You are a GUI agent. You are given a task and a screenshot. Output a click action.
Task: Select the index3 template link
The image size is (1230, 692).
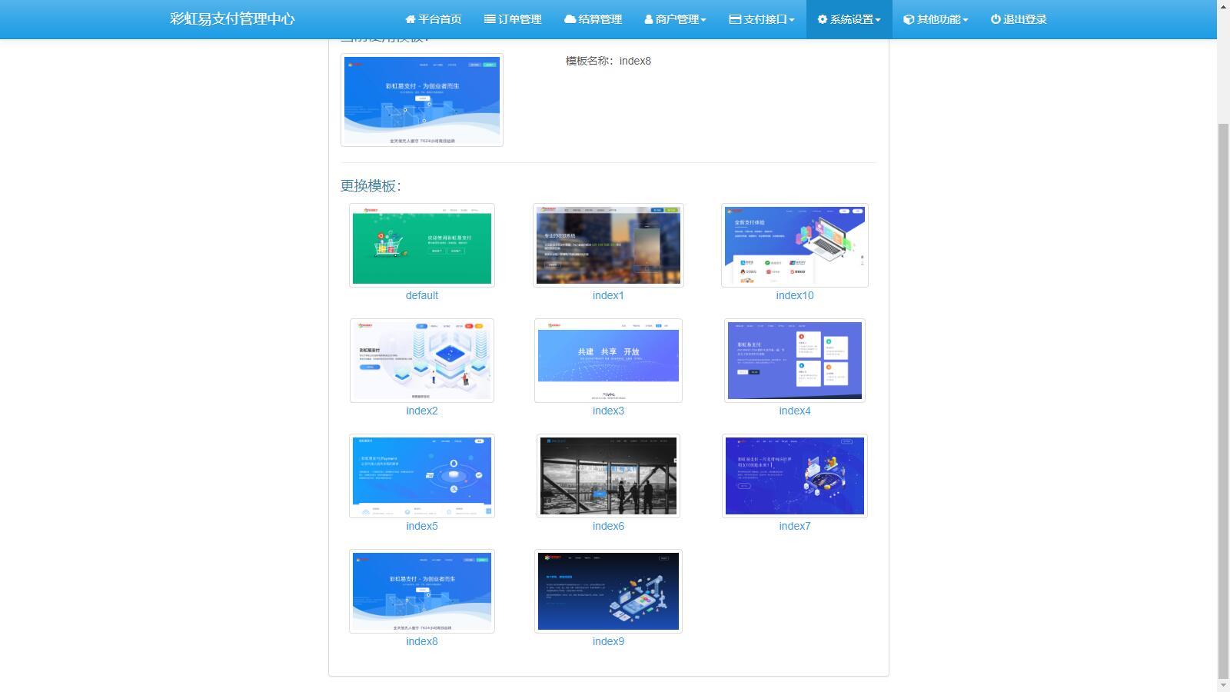[607, 411]
